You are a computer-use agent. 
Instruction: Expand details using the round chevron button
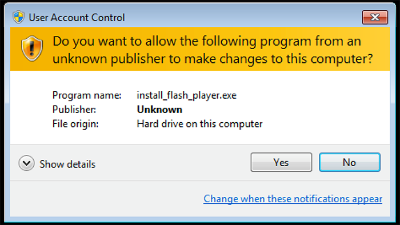tap(26, 163)
